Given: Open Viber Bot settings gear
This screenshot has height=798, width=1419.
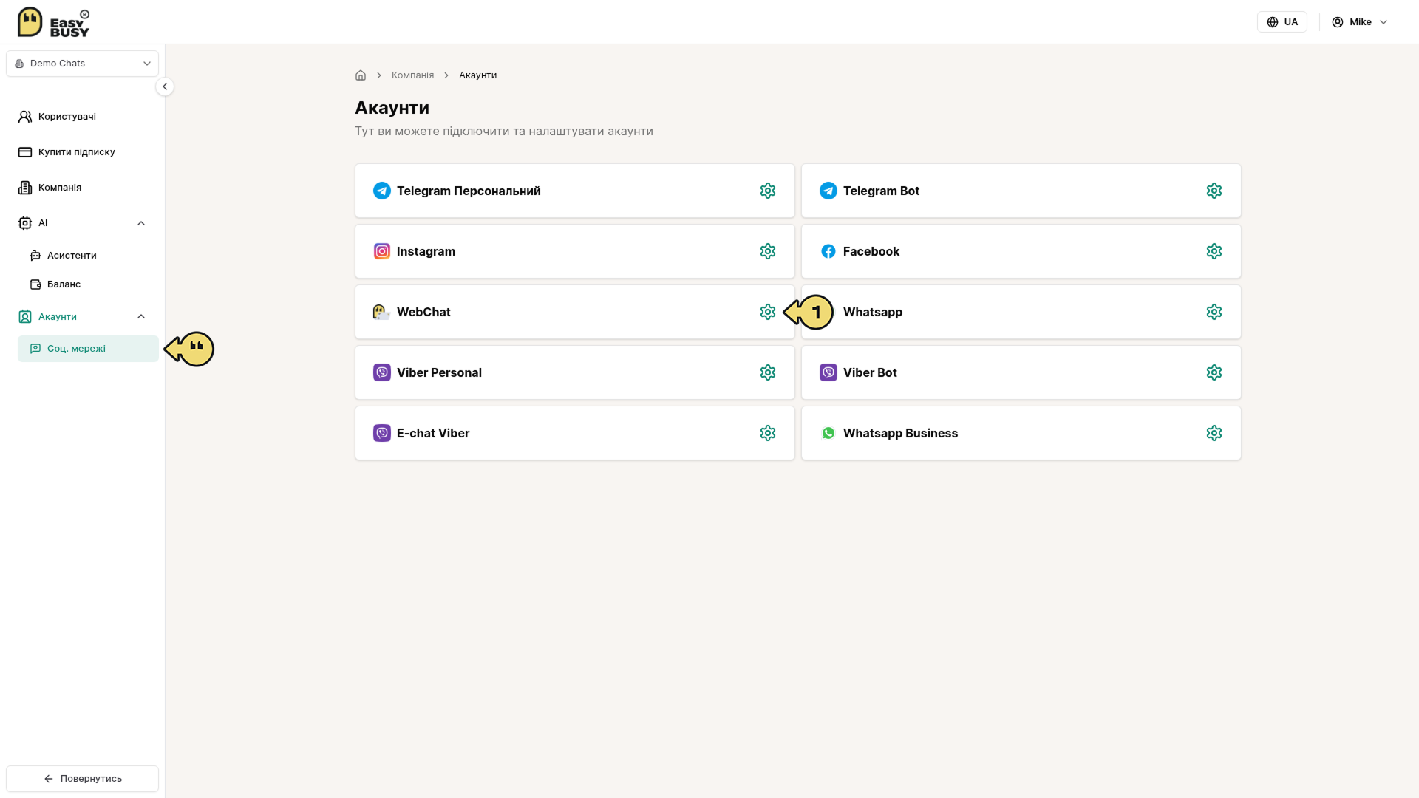Looking at the screenshot, I should 1214,372.
